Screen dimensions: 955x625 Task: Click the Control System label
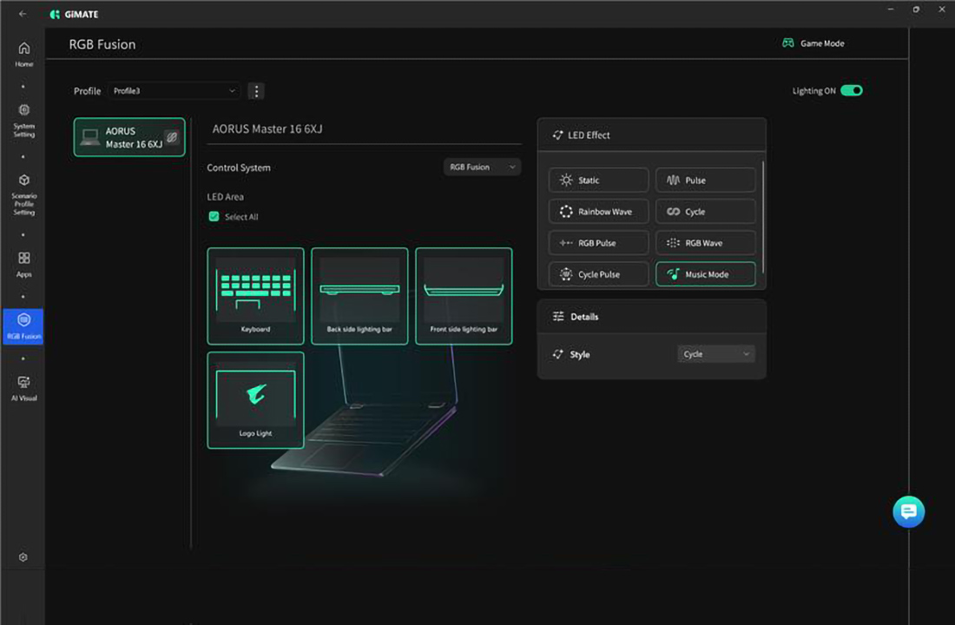click(239, 168)
